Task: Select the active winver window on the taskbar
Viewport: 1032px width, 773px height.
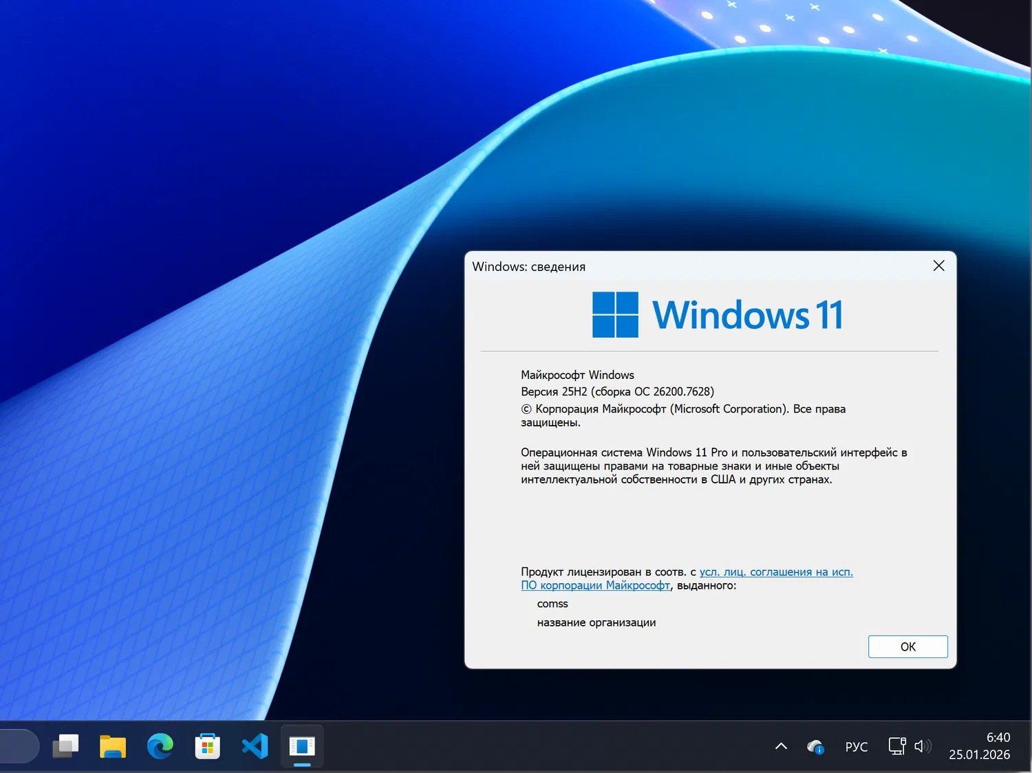Action: [x=302, y=746]
